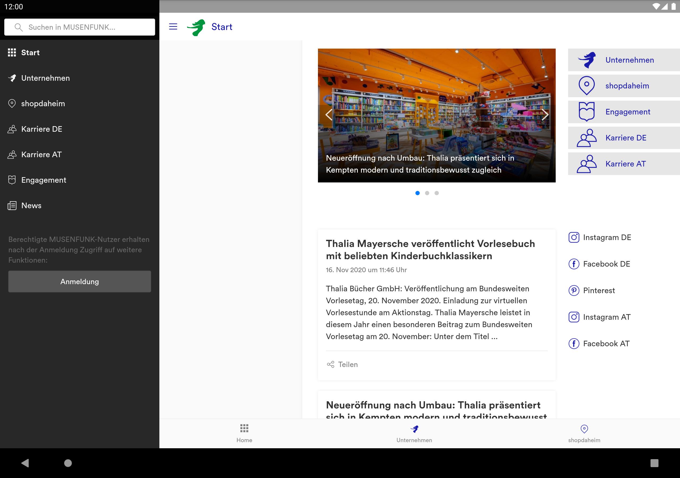Open the hamburger menu icon

click(x=173, y=27)
